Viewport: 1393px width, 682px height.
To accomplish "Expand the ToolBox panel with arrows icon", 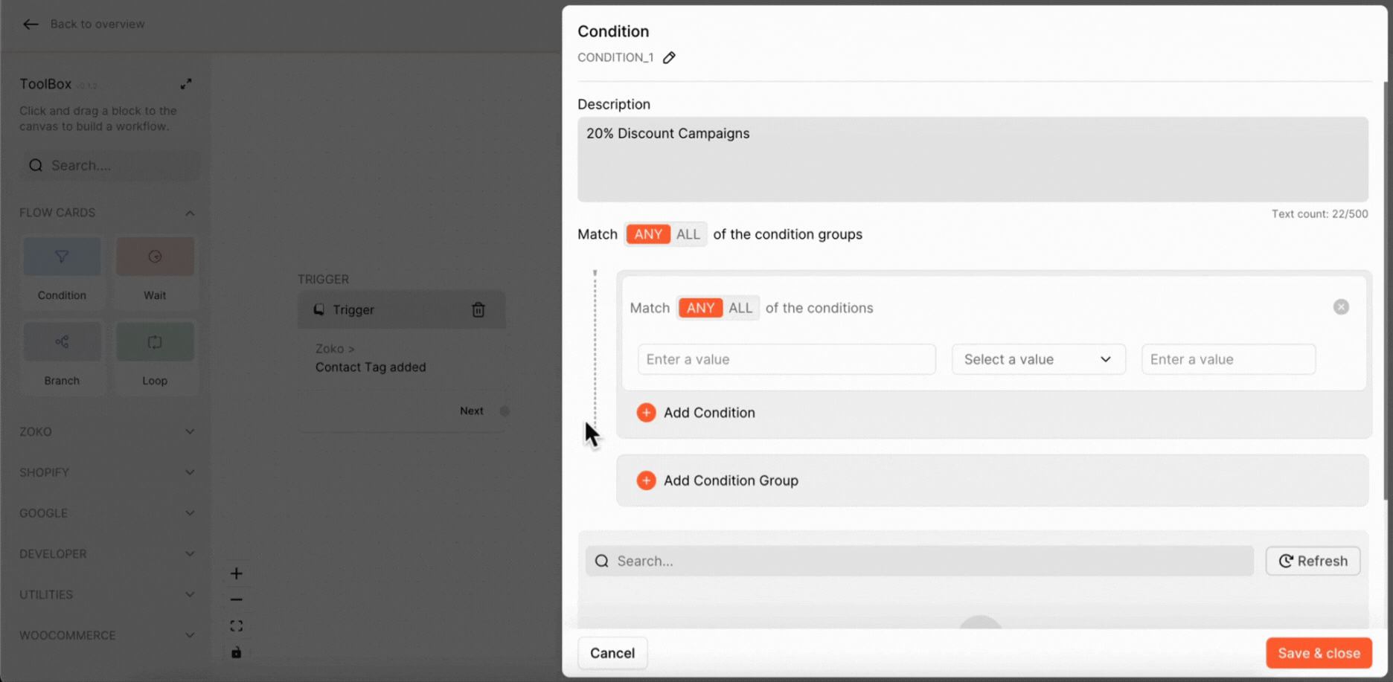I will point(186,84).
